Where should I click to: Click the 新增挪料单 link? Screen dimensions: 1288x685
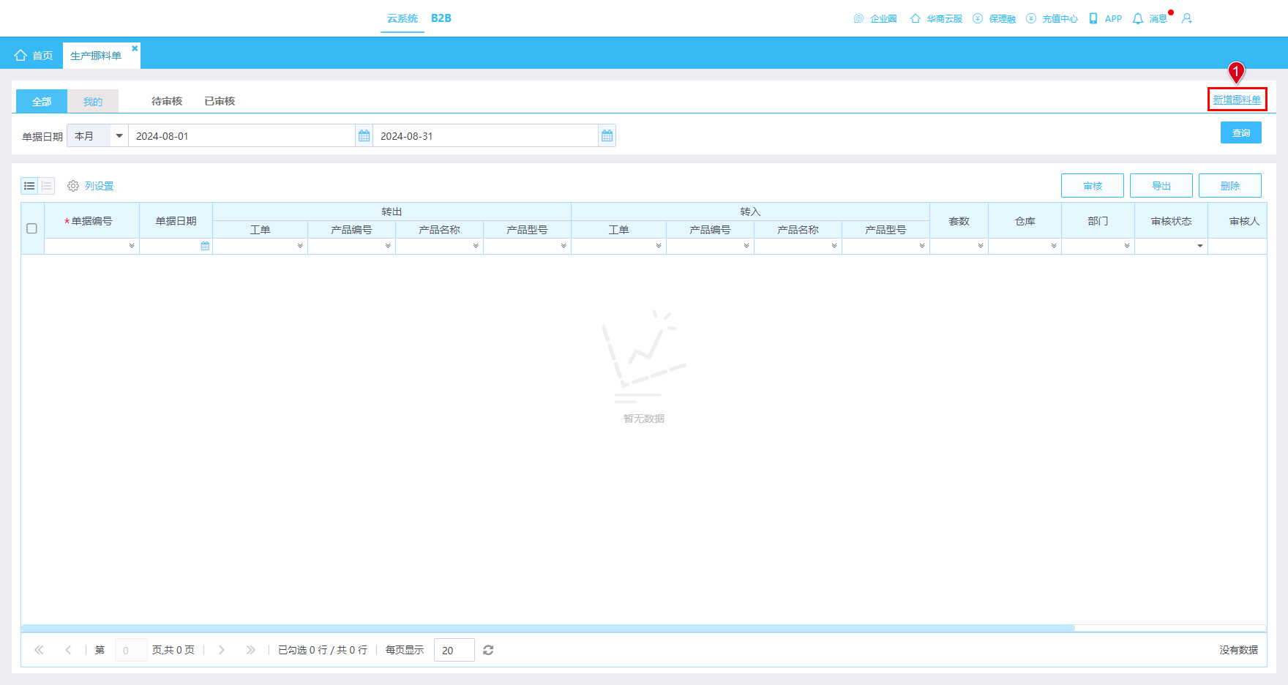click(1237, 100)
